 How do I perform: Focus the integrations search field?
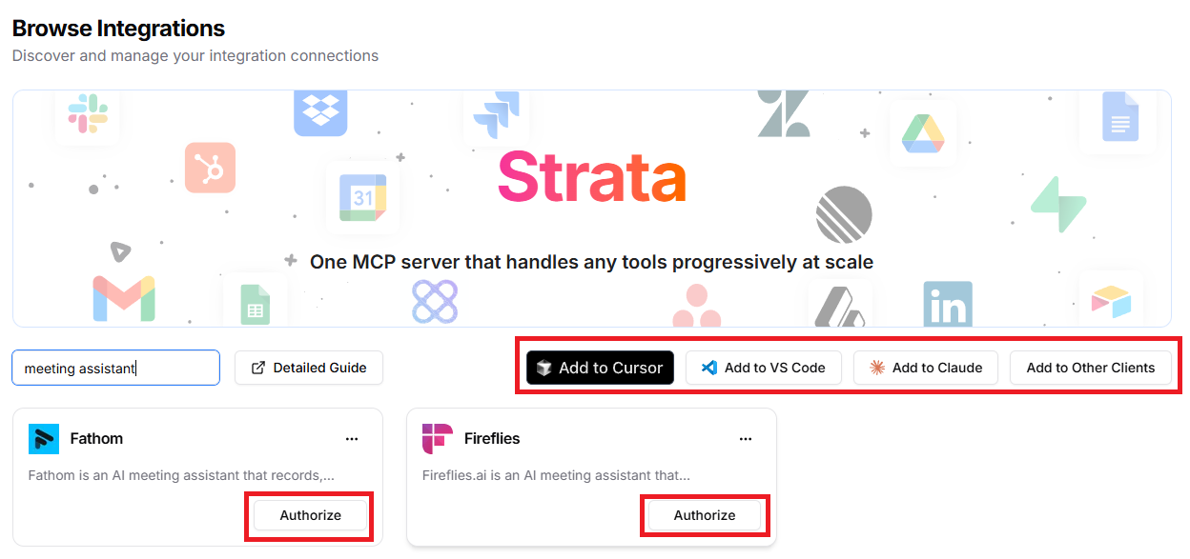pos(115,368)
